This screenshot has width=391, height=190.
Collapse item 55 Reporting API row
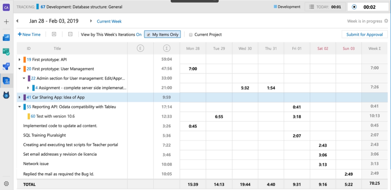click(19, 107)
